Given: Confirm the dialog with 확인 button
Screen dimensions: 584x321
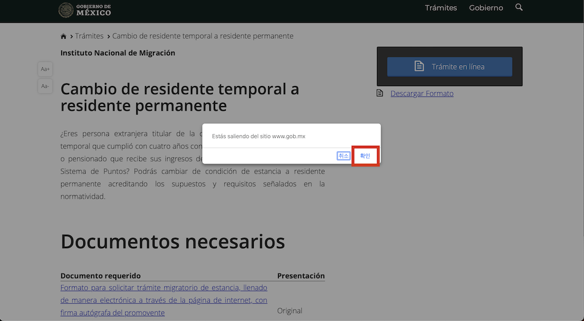Looking at the screenshot, I should (365, 156).
